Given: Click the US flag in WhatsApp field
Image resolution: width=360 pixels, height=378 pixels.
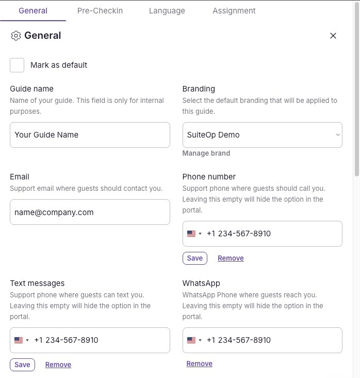Looking at the screenshot, I should (191, 340).
